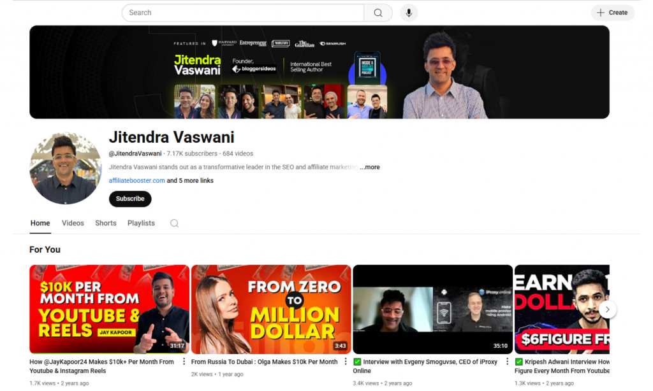Screen dimensions: 653x391
Task: Open the iProxy interview video thumbnail
Action: tap(433, 309)
